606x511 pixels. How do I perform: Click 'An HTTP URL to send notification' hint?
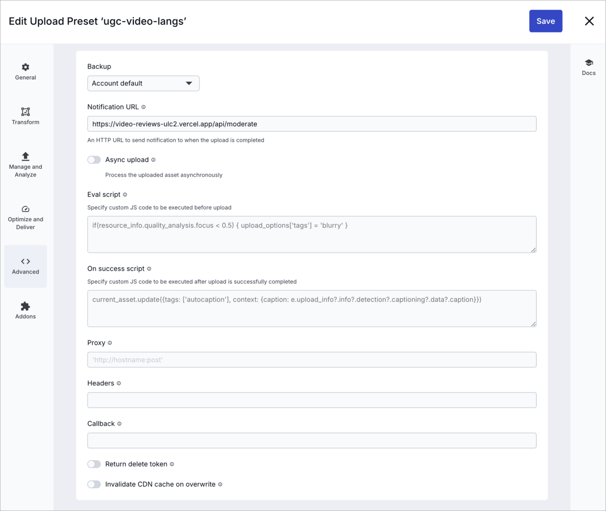(176, 140)
